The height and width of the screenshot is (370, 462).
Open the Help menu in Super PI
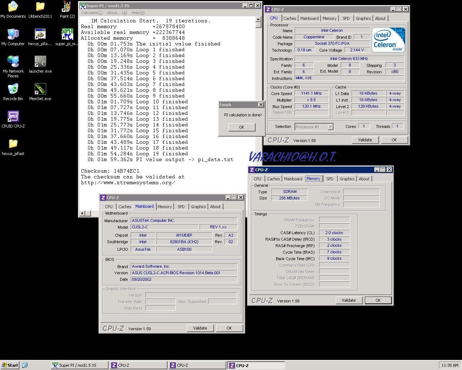pos(138,13)
